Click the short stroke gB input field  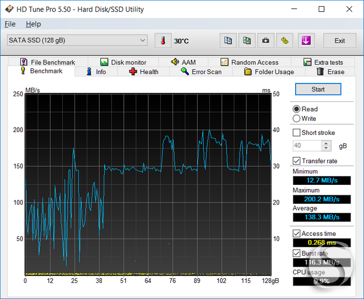(307, 146)
